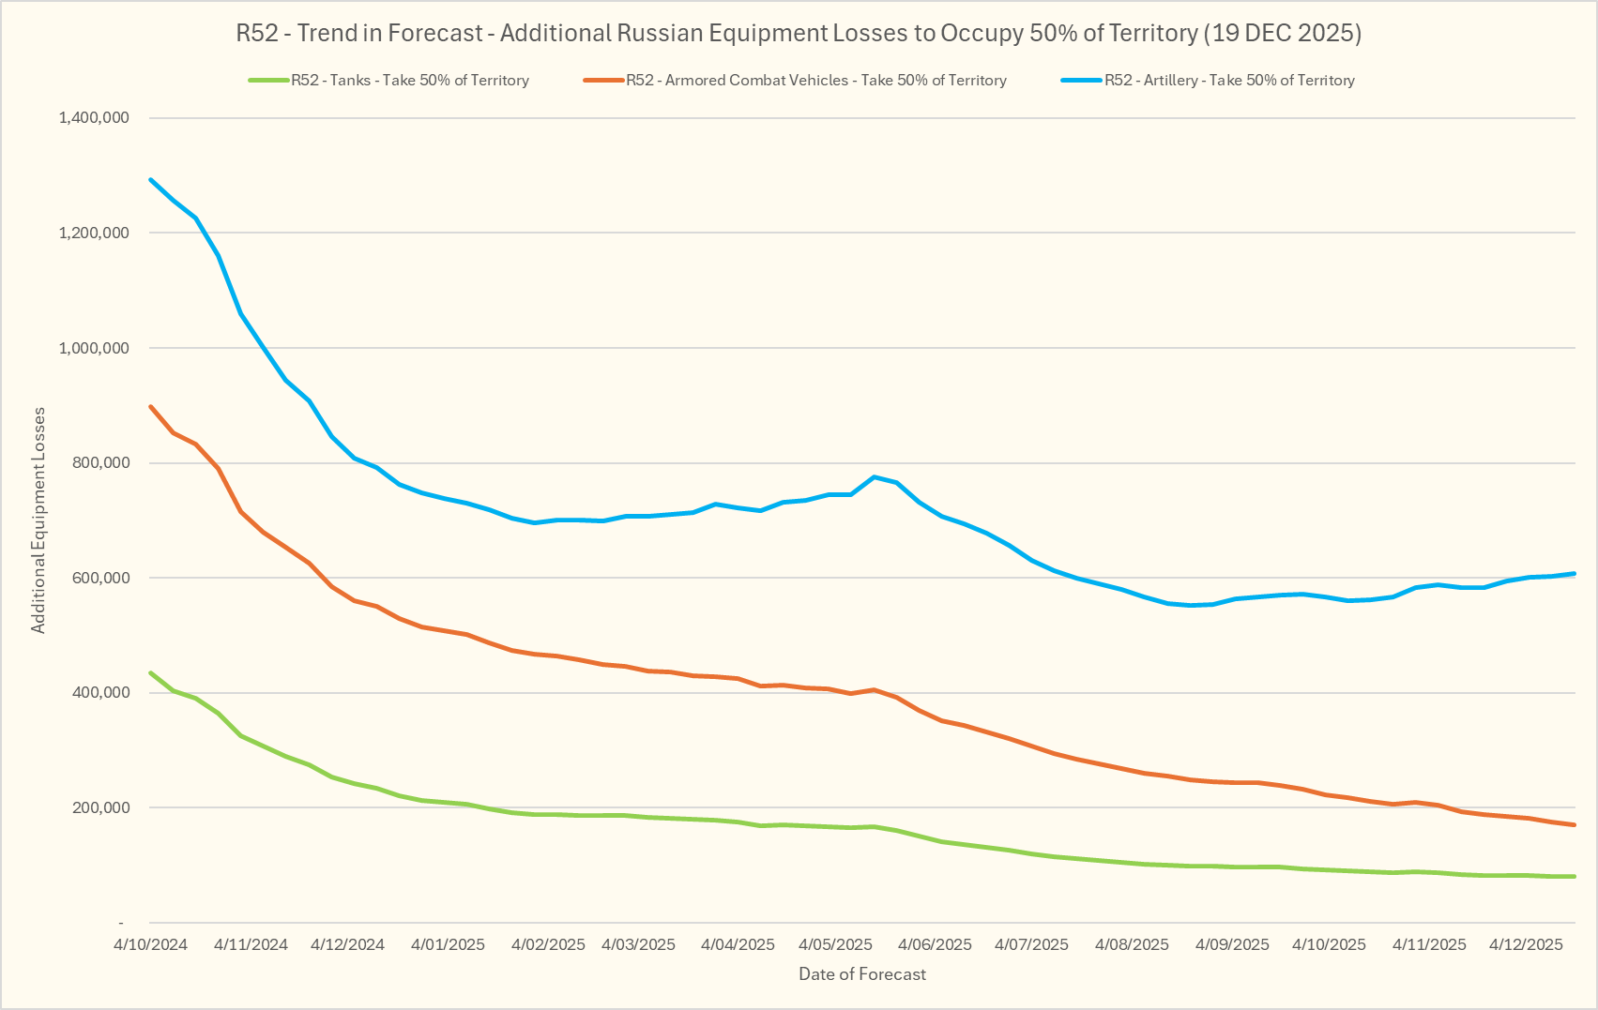Click the orange line's leftmost data point
This screenshot has height=1010, width=1598.
[151, 407]
